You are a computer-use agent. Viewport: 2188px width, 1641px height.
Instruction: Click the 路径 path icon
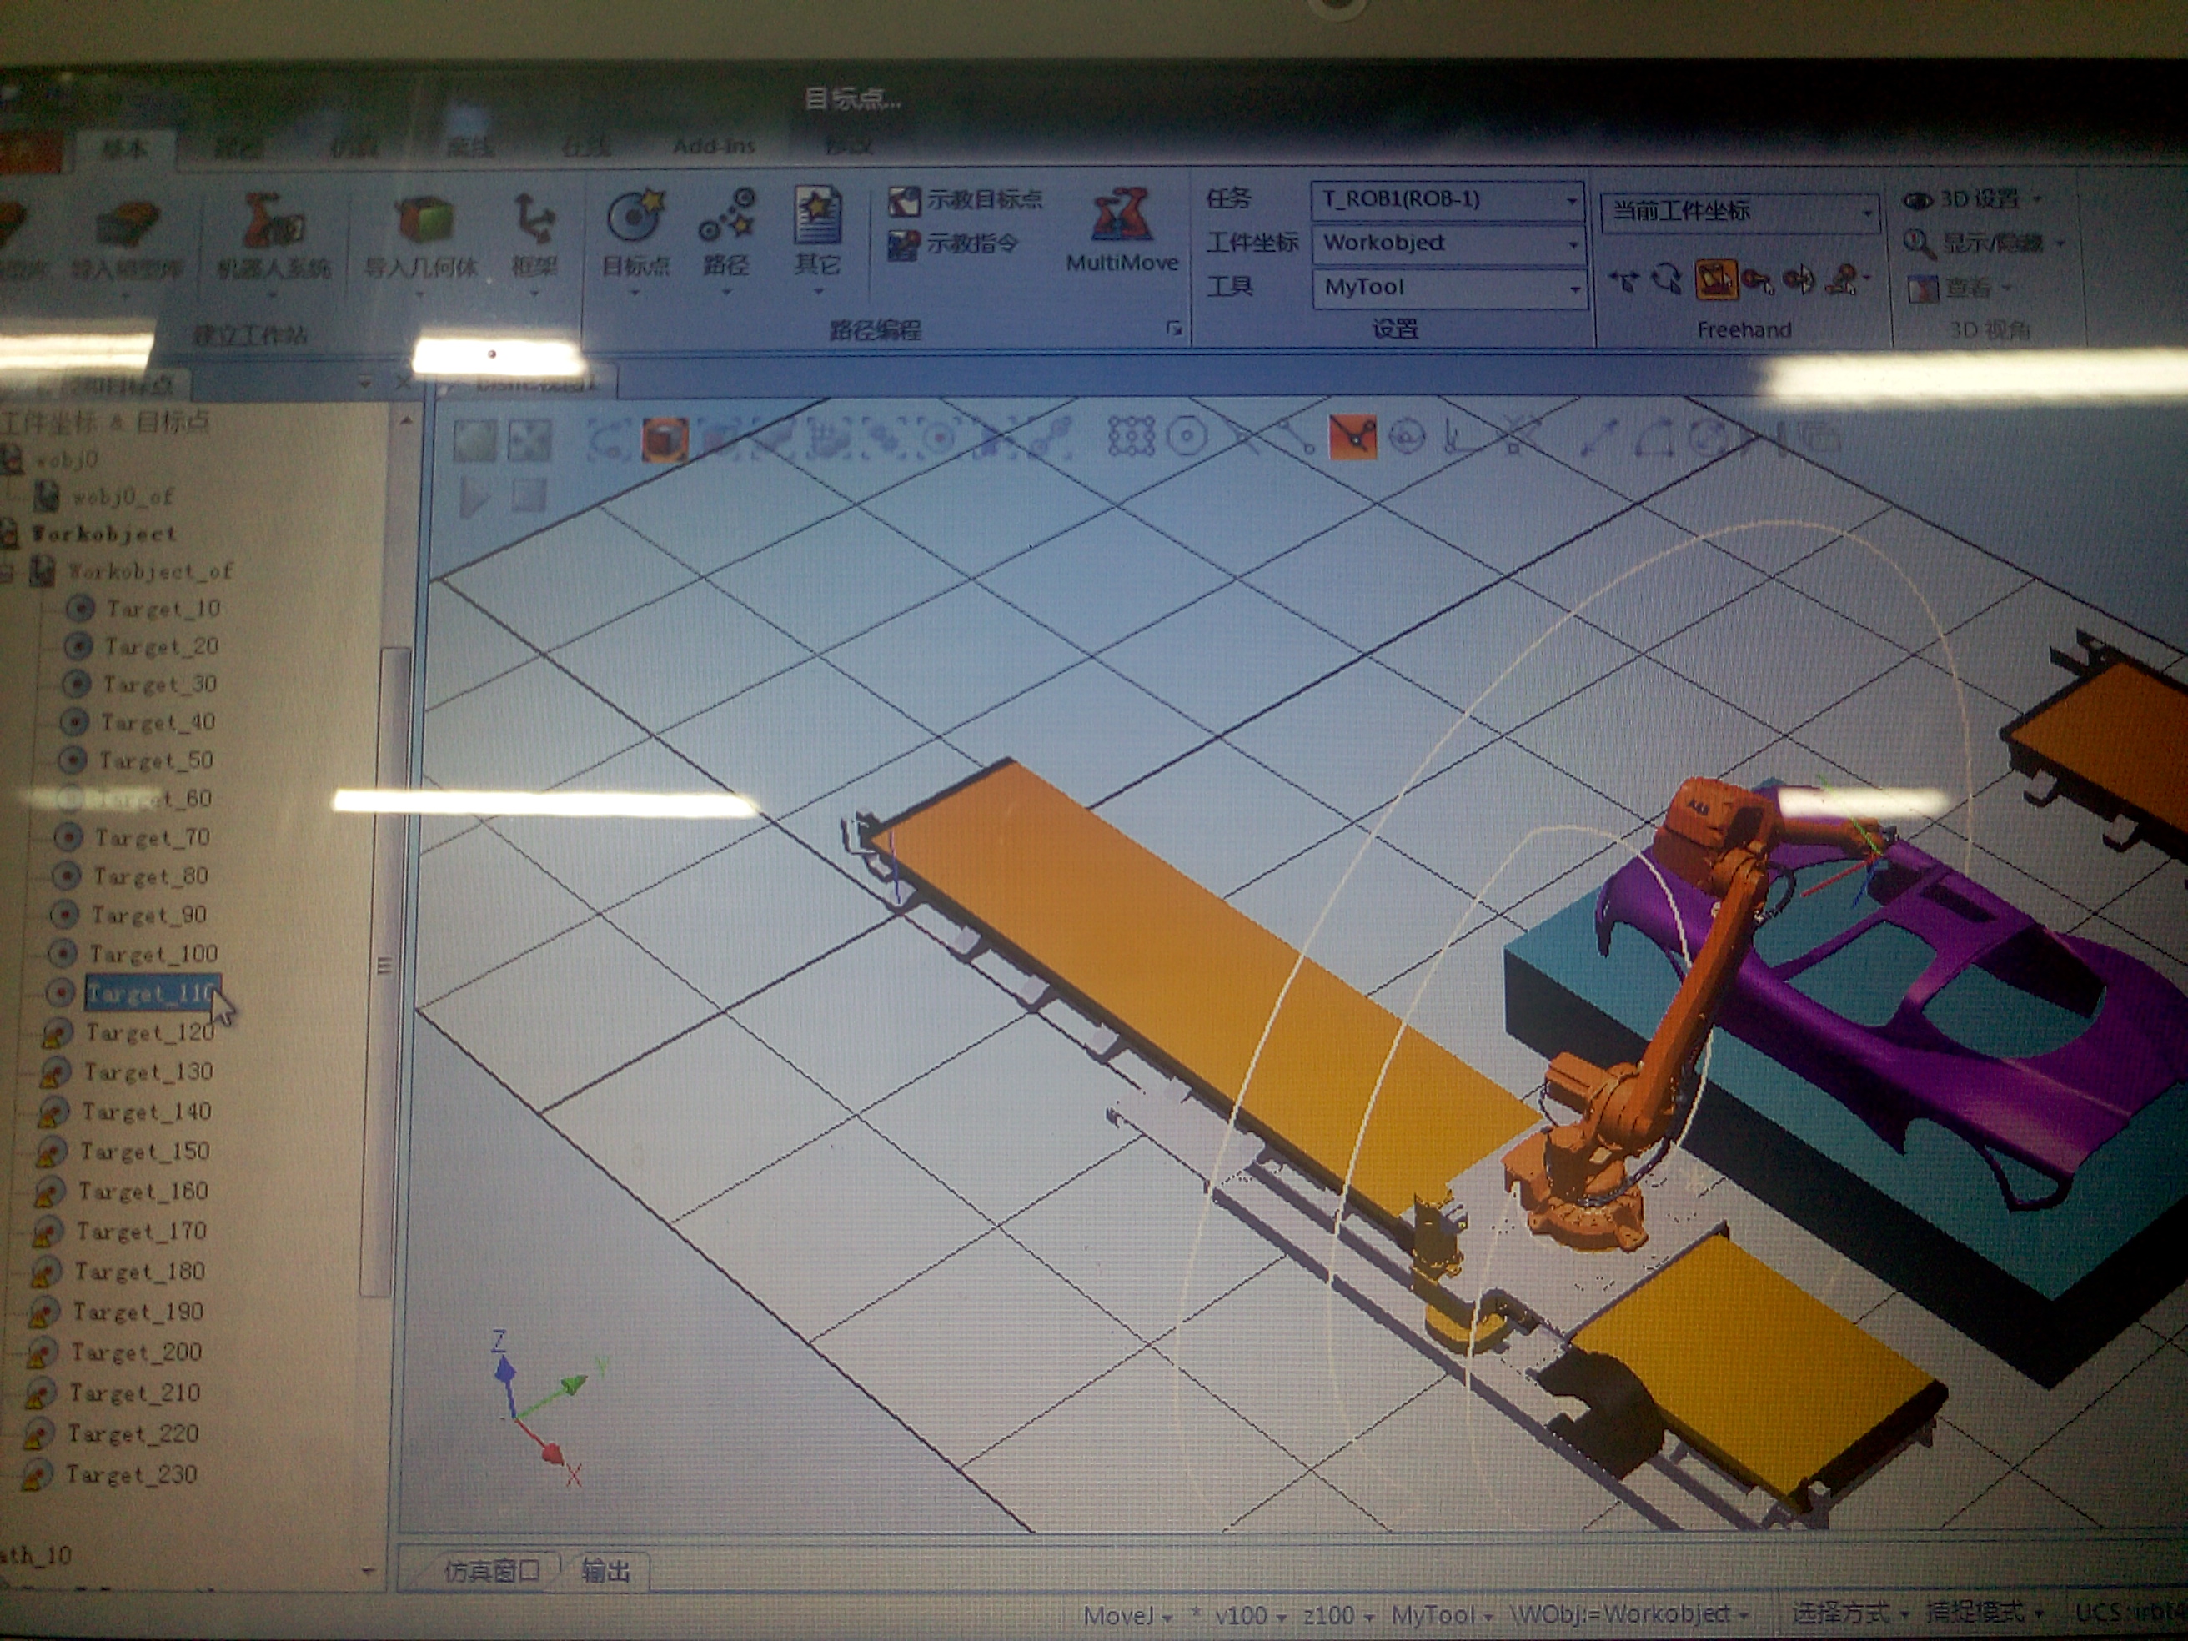pos(726,219)
